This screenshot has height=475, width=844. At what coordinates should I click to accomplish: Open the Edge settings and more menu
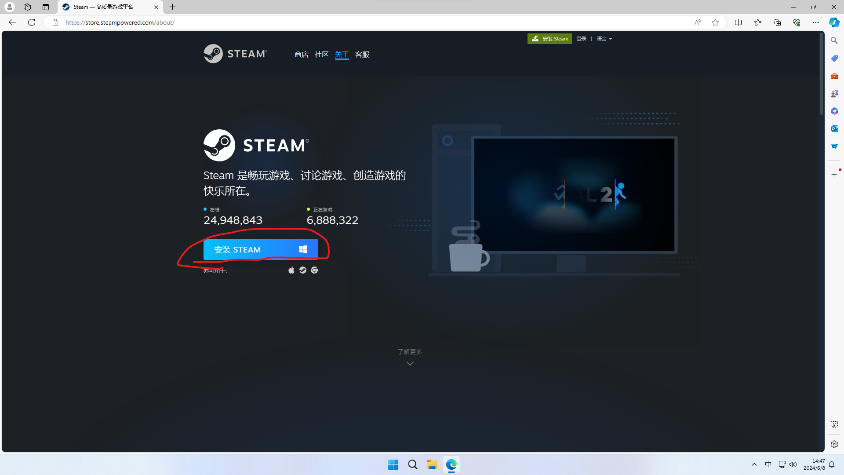coord(815,22)
